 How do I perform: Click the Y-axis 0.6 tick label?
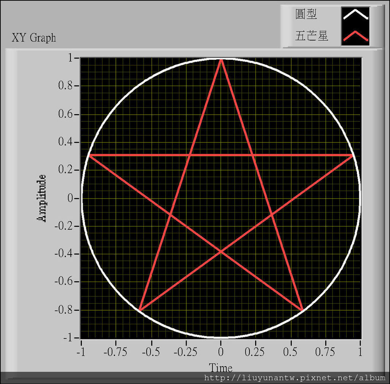(x=66, y=114)
